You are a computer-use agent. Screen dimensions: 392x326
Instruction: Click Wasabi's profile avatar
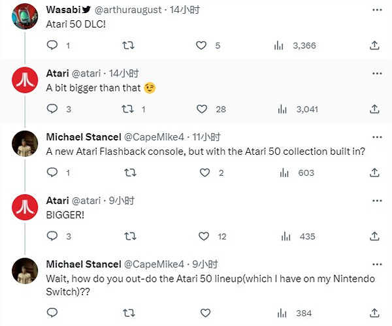point(25,16)
